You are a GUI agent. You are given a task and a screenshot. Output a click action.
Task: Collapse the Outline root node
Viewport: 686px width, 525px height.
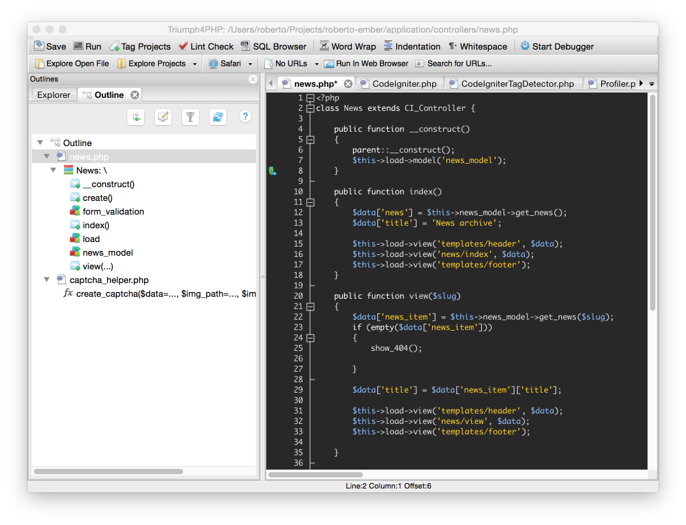pos(40,143)
